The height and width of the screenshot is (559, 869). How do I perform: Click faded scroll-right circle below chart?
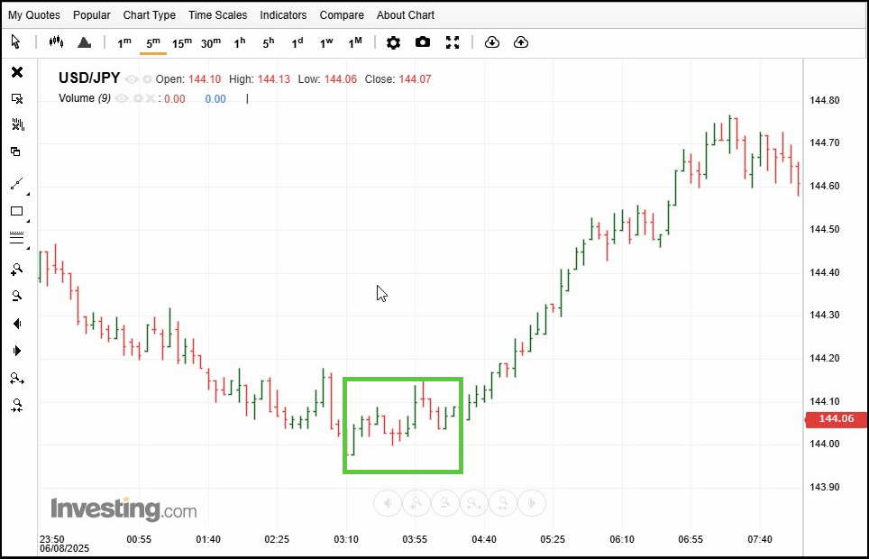[x=532, y=503]
